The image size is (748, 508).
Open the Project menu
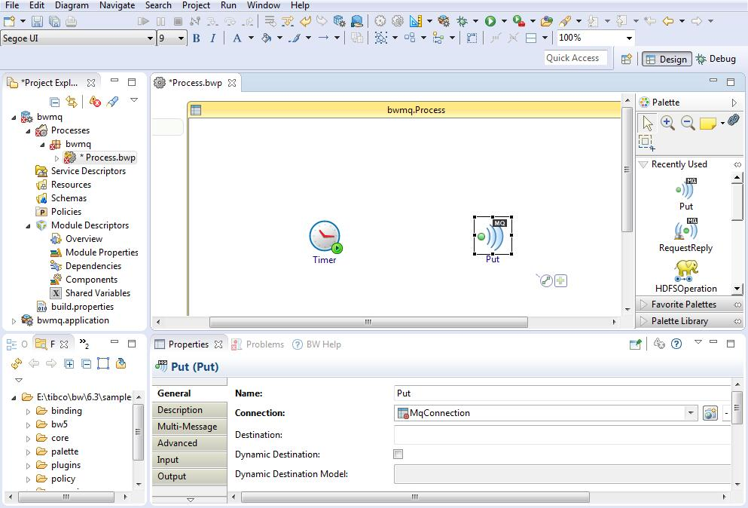point(196,5)
